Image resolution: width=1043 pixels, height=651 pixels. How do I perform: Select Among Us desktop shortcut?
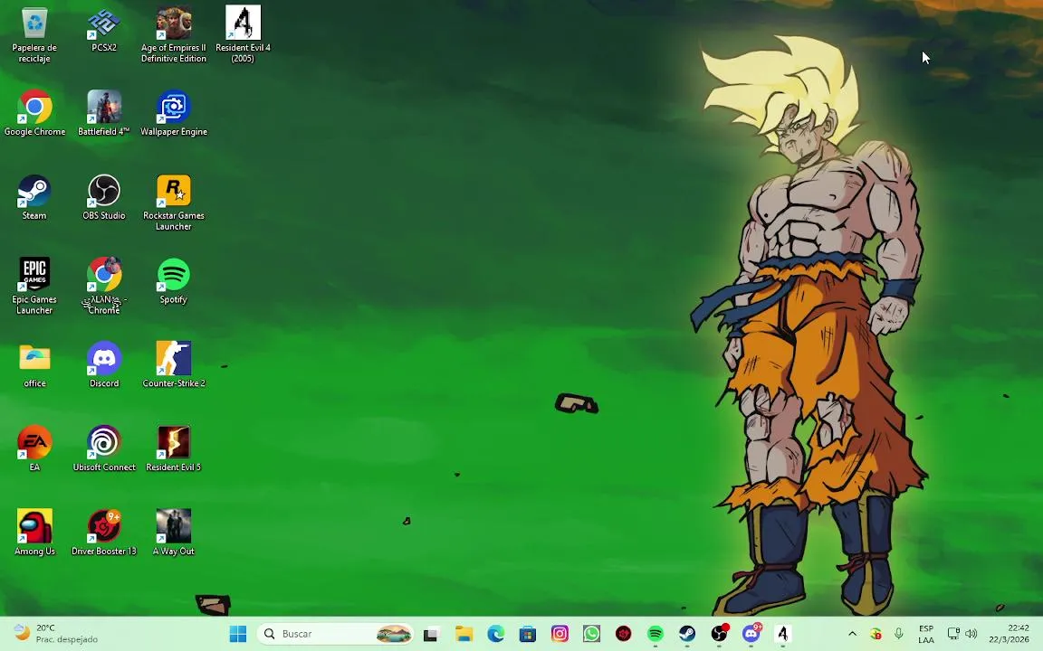coord(34,532)
